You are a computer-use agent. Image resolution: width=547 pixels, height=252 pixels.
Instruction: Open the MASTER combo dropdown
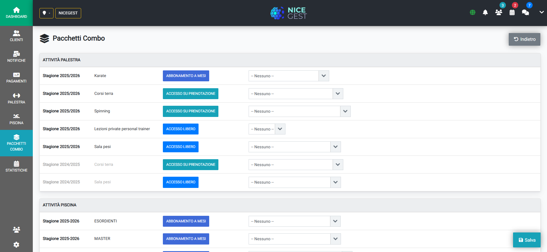(x=295, y=239)
